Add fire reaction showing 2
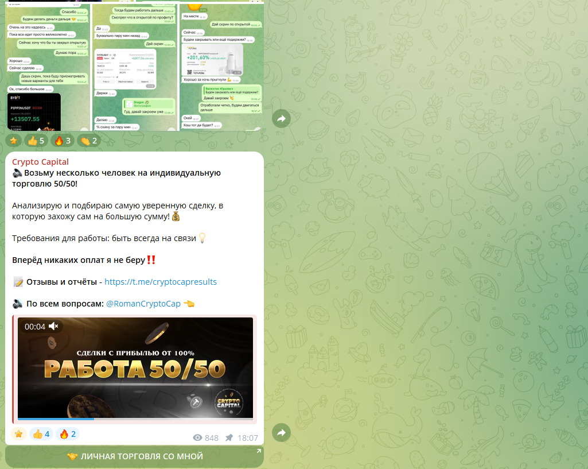The width and height of the screenshot is (588, 469). 68,434
